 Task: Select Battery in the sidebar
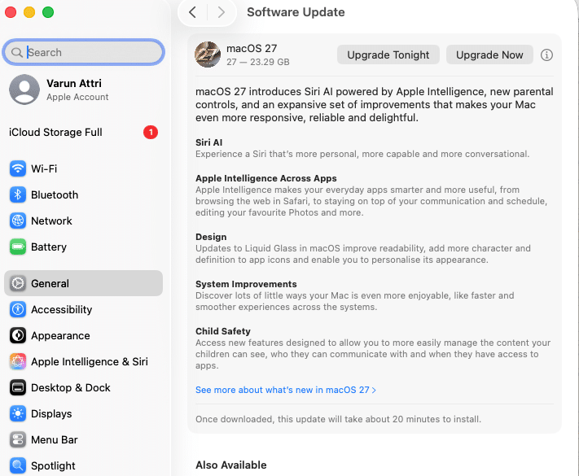pyautogui.click(x=83, y=247)
